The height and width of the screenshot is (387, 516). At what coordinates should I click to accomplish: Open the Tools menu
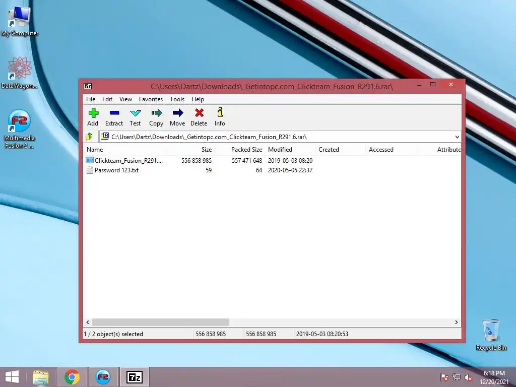pos(177,99)
